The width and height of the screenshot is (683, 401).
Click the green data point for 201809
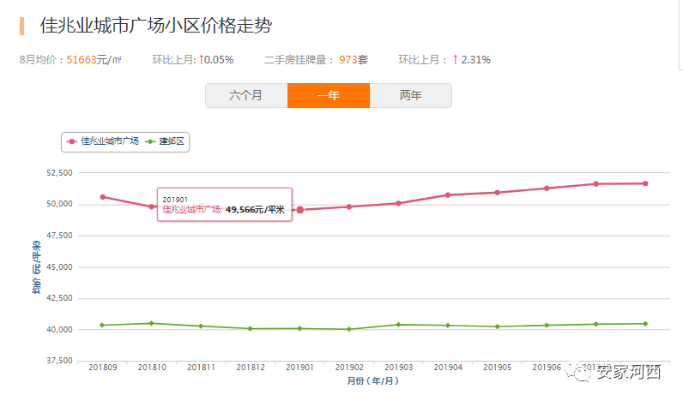tap(102, 326)
